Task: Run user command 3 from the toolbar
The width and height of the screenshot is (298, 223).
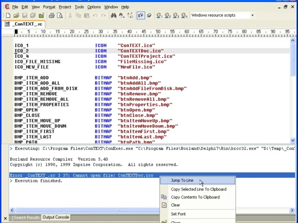Action: (x=176, y=16)
